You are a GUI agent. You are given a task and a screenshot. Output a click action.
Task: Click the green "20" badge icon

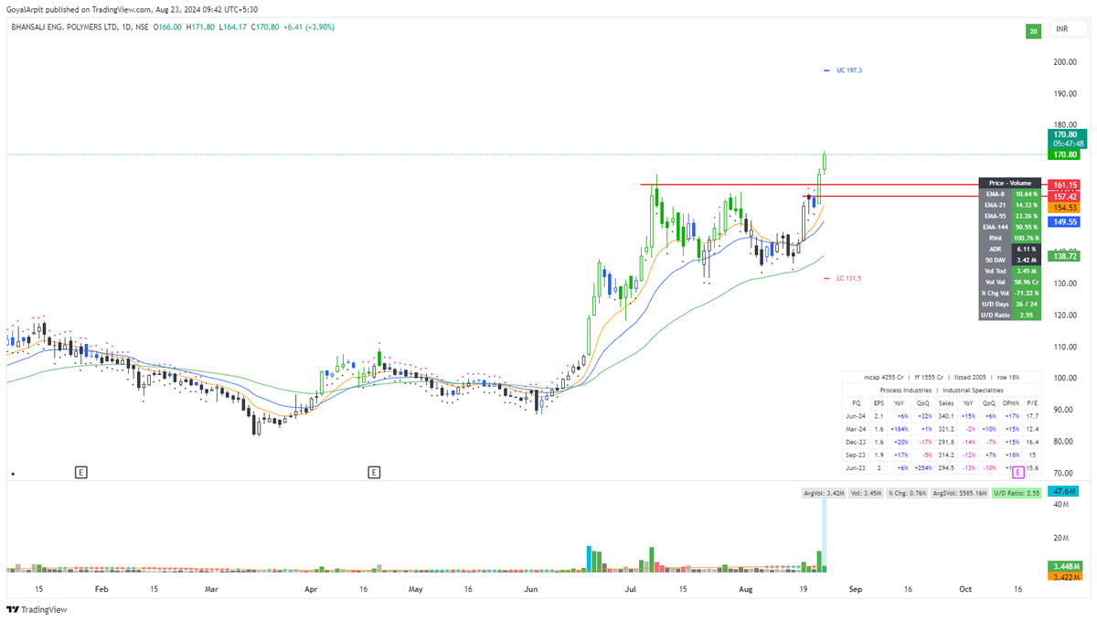[x=1034, y=31]
